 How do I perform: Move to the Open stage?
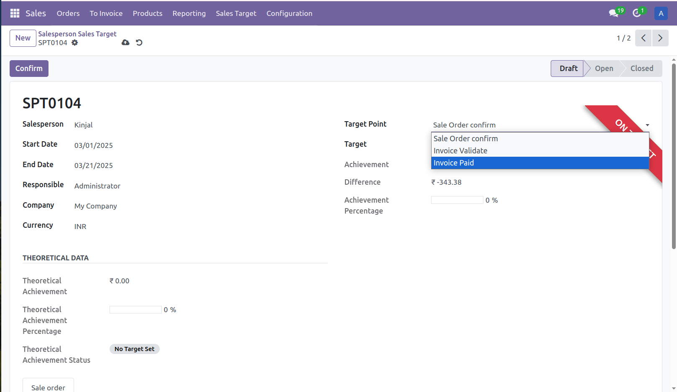point(604,68)
